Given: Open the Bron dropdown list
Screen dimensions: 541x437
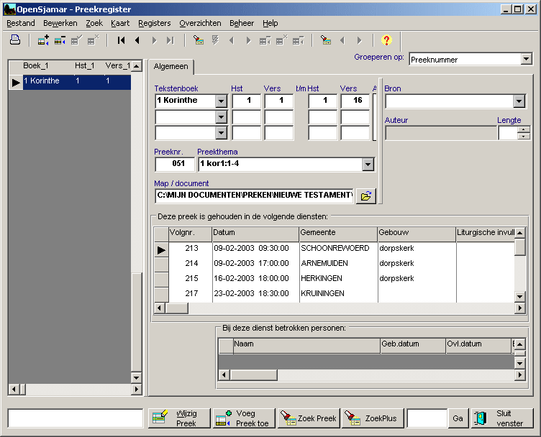Looking at the screenshot, I should coord(519,101).
